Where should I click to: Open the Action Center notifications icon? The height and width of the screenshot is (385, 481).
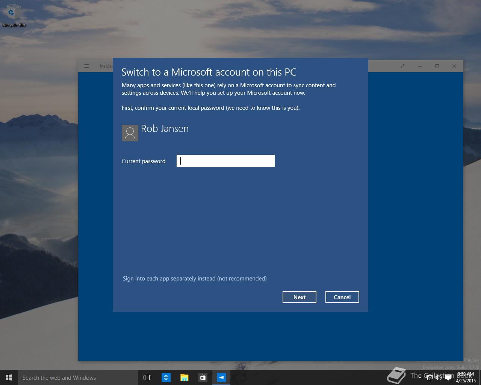[x=448, y=377]
